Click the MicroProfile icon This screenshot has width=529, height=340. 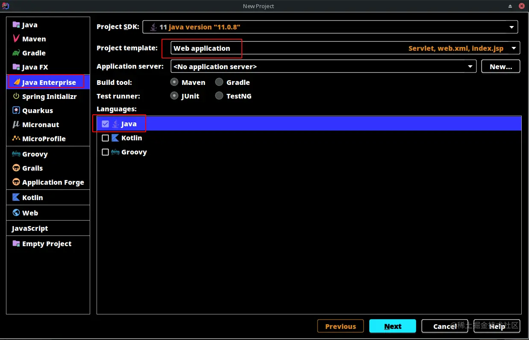[16, 139]
